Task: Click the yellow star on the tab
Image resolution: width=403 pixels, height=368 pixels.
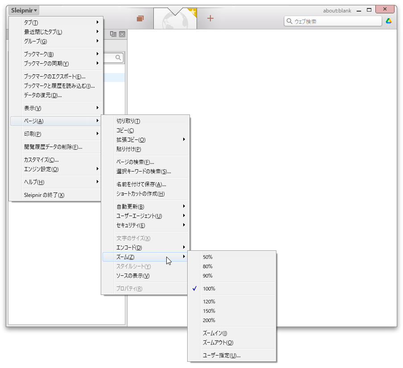Action: point(192,12)
